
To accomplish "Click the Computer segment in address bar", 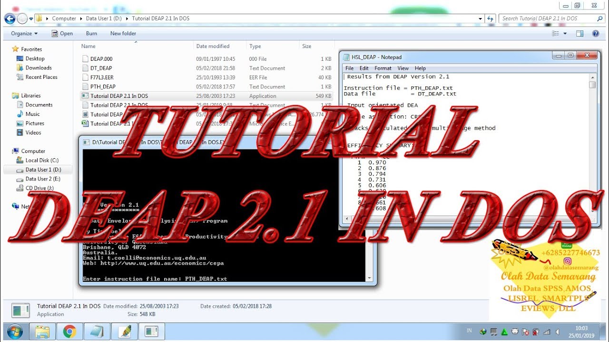I will (64, 19).
